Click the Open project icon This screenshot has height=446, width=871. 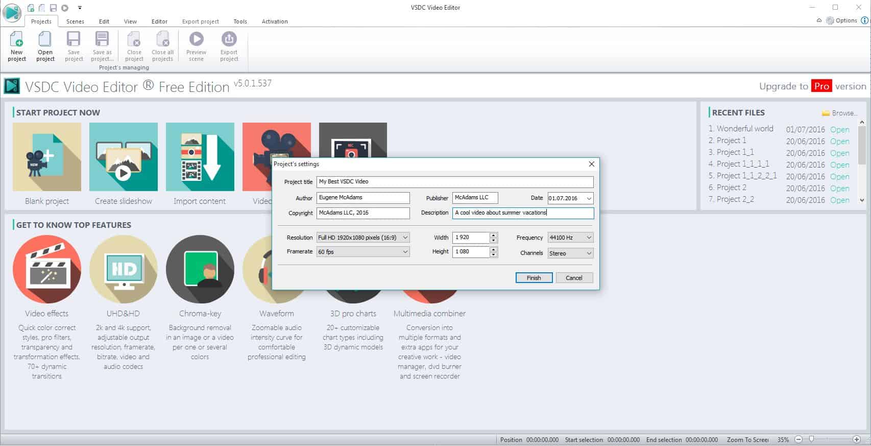click(45, 40)
